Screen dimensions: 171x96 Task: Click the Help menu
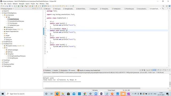pyautogui.click(x=47, y=4)
